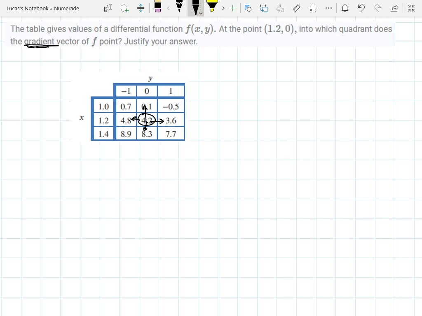Redo the last undone action
The height and width of the screenshot is (316, 422).
tap(377, 8)
